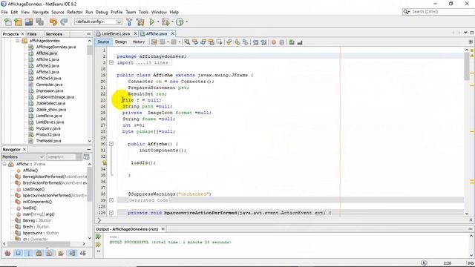Toggle Show Inherited Members in Navigator
The height and width of the screenshot is (267, 475).
pos(8,253)
